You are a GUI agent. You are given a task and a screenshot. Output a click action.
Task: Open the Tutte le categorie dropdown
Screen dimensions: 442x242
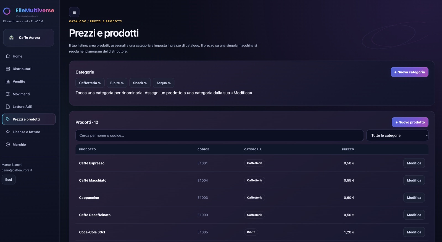click(x=397, y=135)
